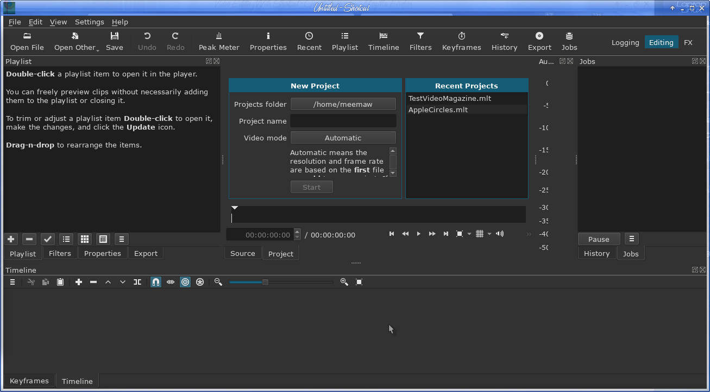The image size is (710, 392).
Task: Remove playlist item with minus button
Action: pyautogui.click(x=29, y=239)
